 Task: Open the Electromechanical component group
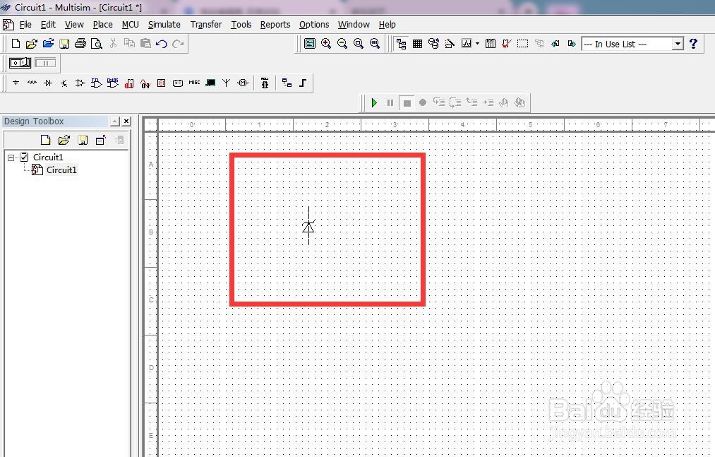(243, 83)
